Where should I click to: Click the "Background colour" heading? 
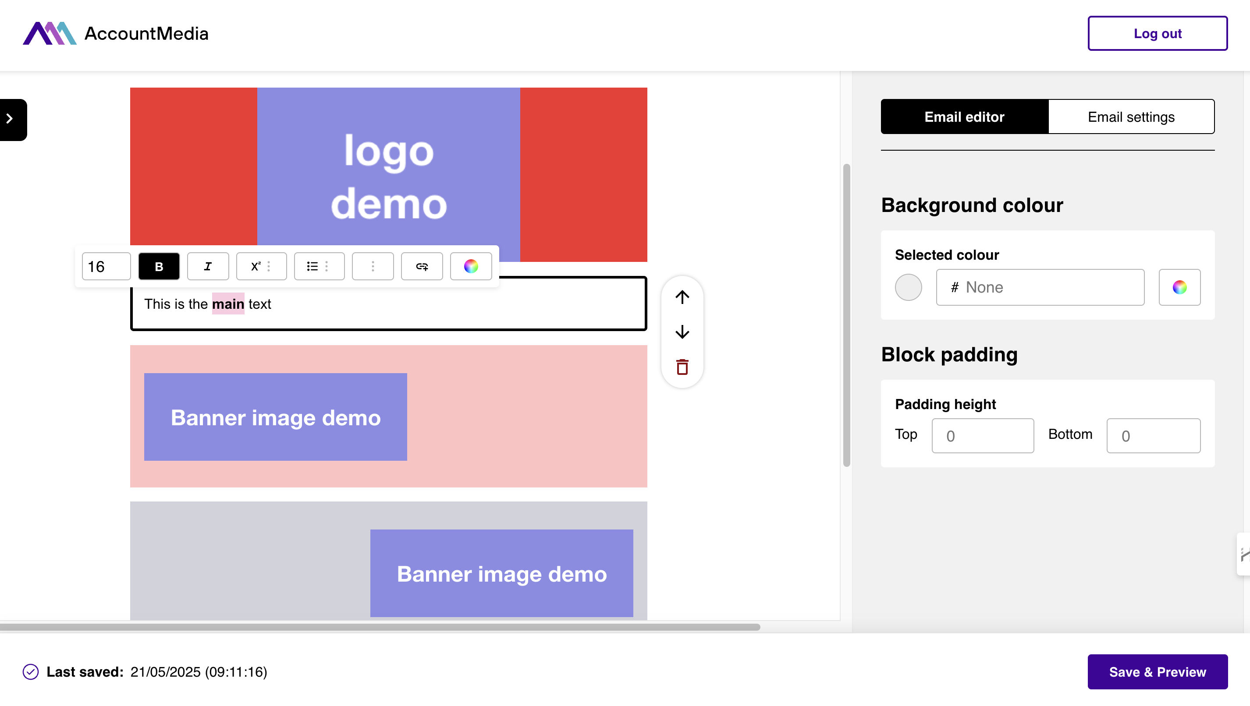972,205
